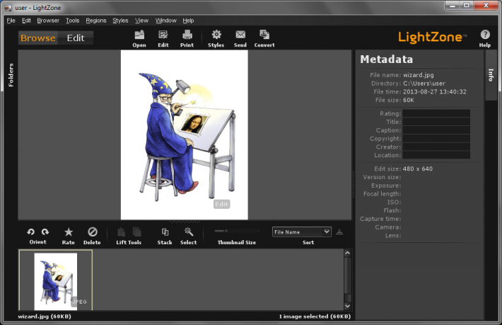Open an image with the Open icon
The width and height of the screenshot is (502, 325).
click(139, 35)
